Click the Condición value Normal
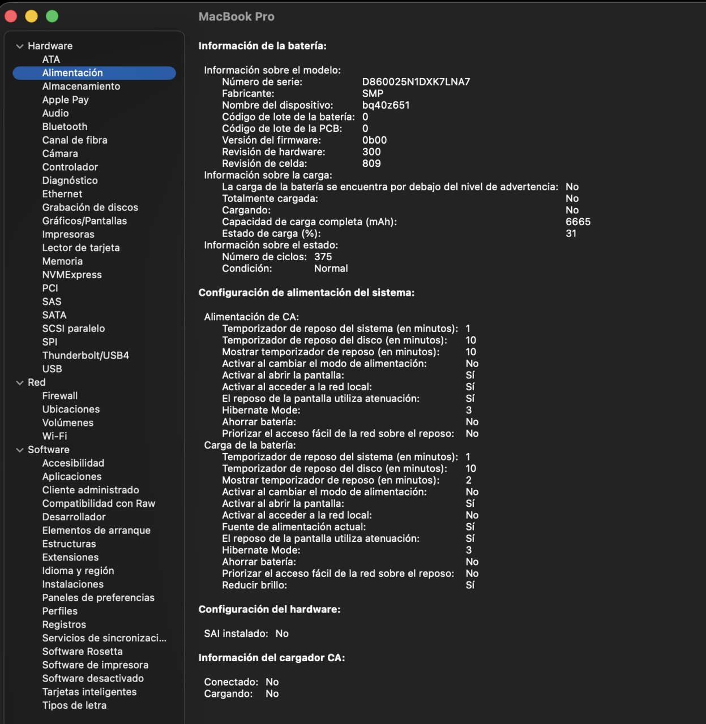706x724 pixels. [x=331, y=269]
